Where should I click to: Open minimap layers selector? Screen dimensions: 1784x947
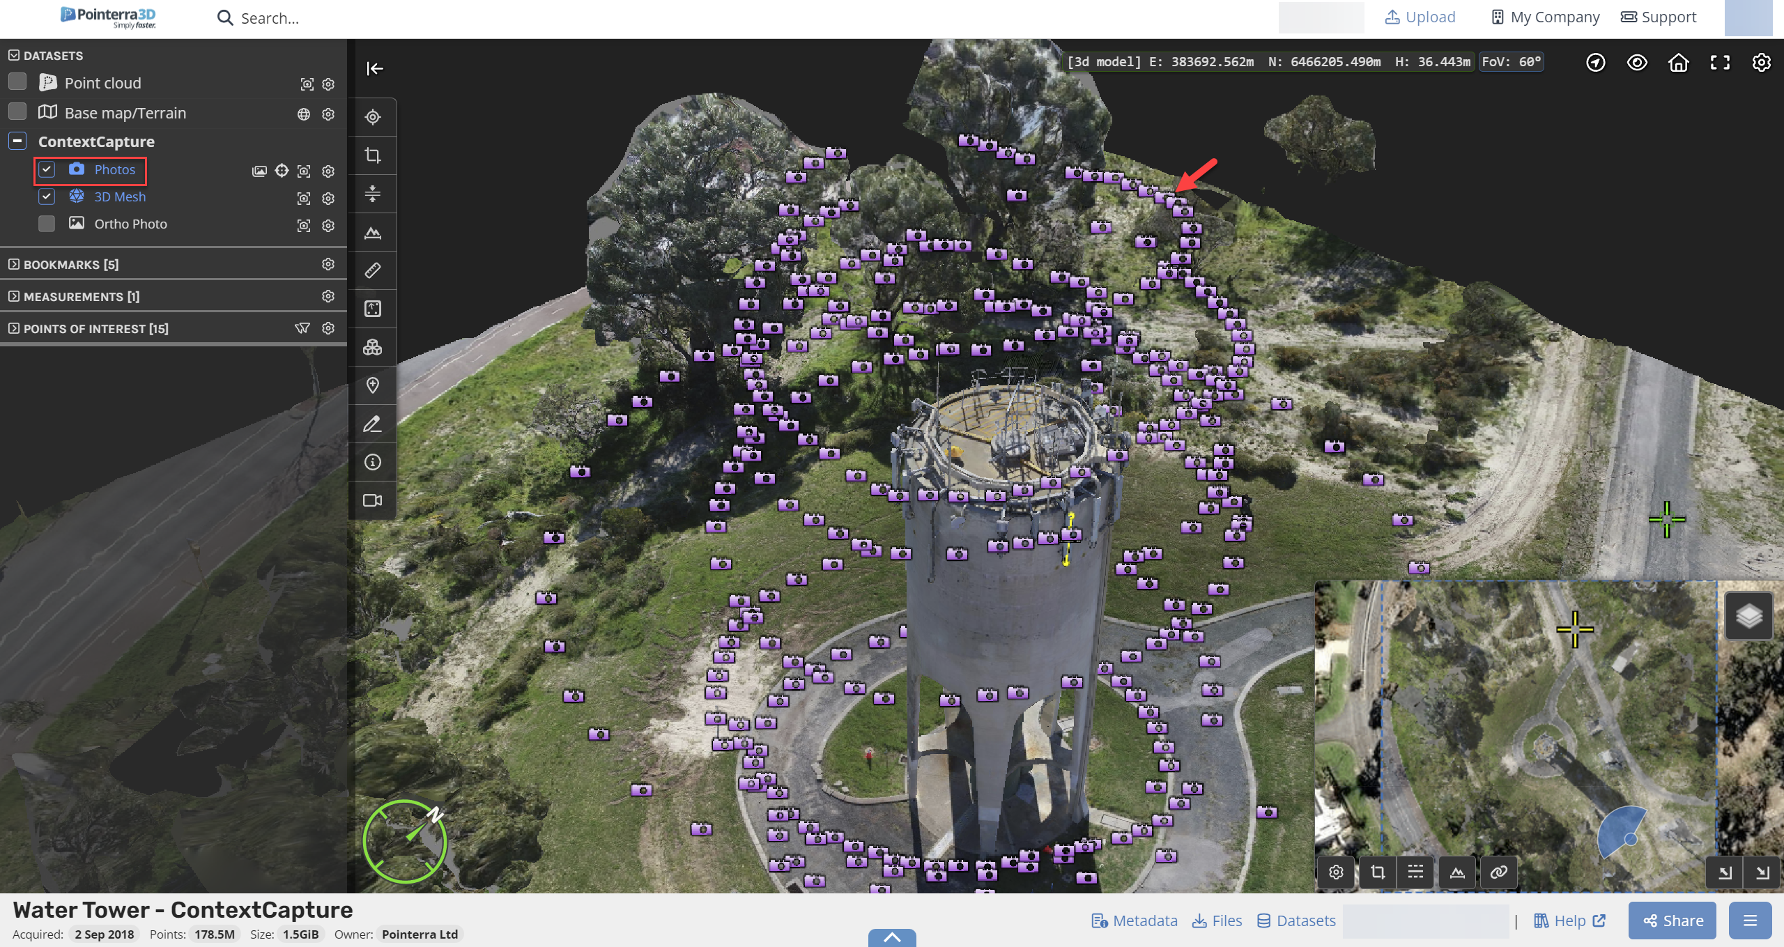pos(1748,616)
